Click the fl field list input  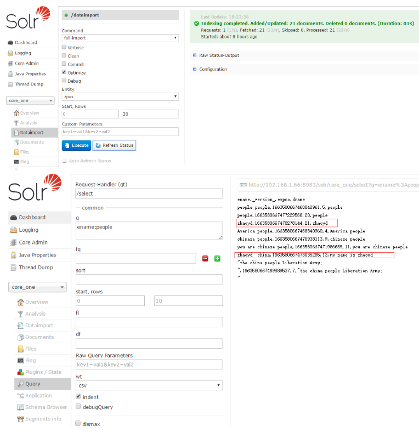point(149,322)
